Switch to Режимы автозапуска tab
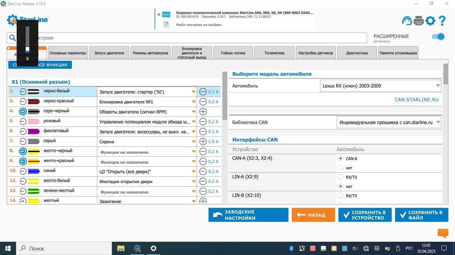 151,53
